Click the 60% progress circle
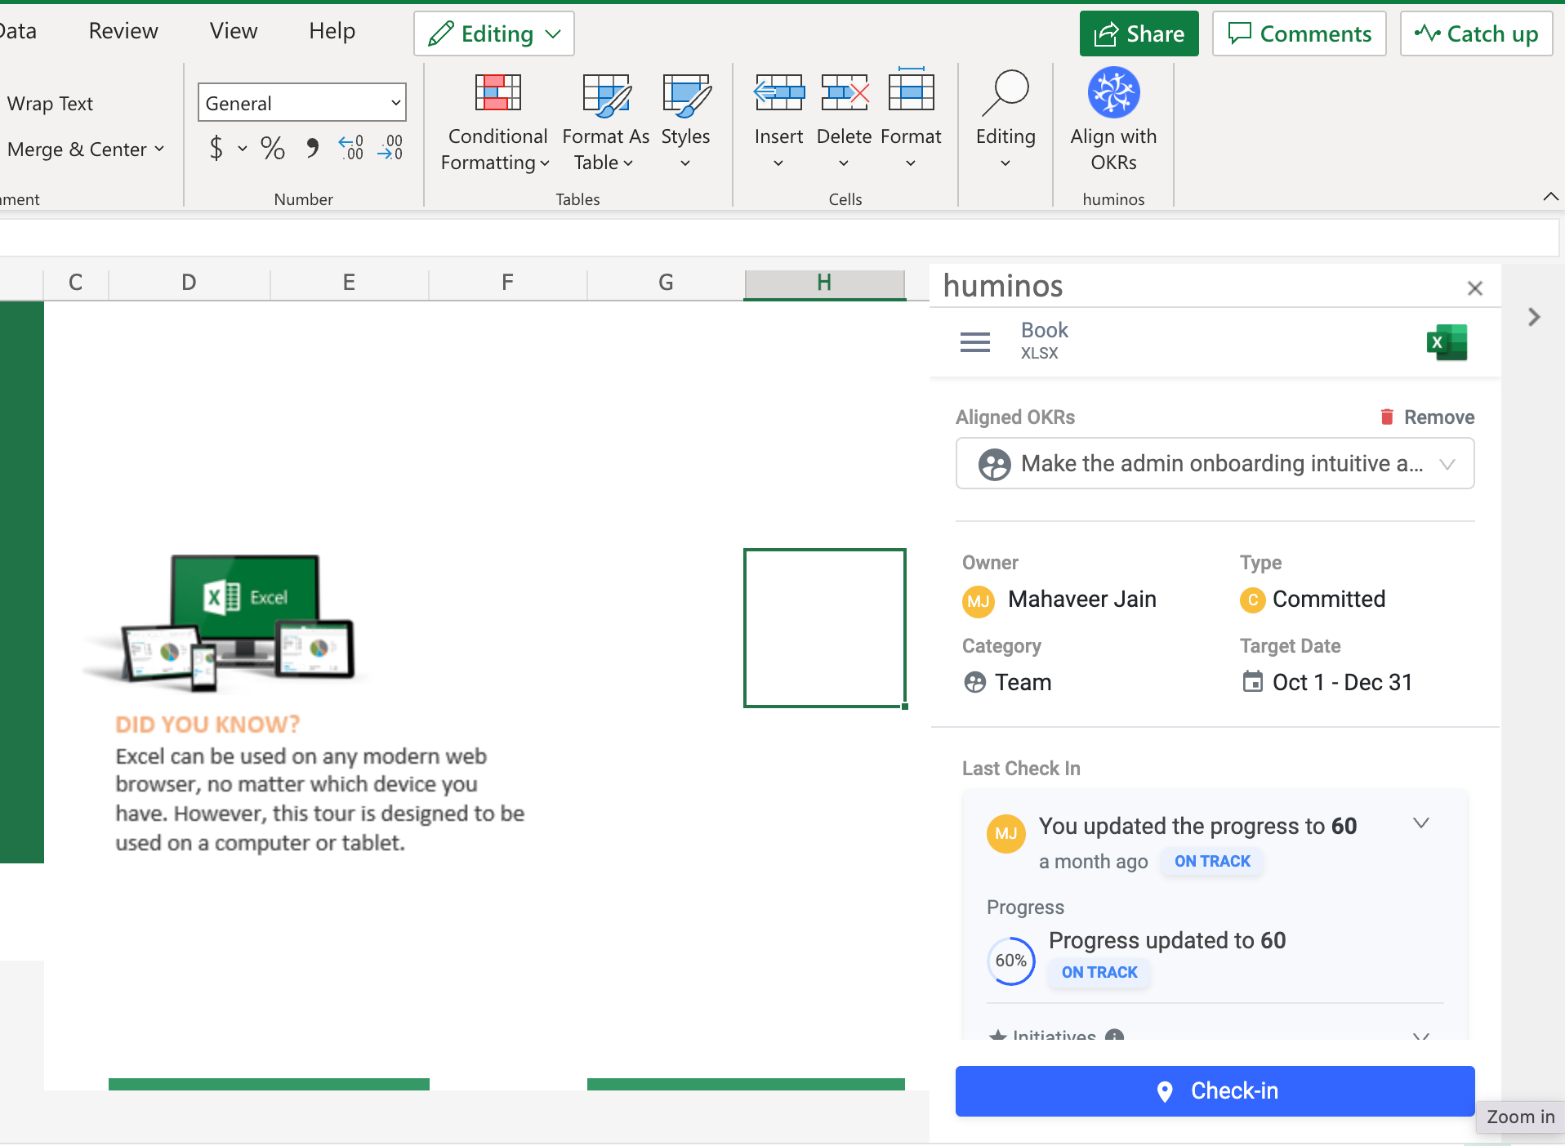This screenshot has width=1565, height=1146. (x=1011, y=961)
